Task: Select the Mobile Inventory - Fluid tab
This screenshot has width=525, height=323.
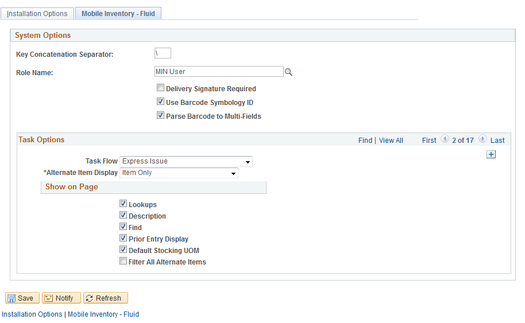Action: (x=118, y=14)
